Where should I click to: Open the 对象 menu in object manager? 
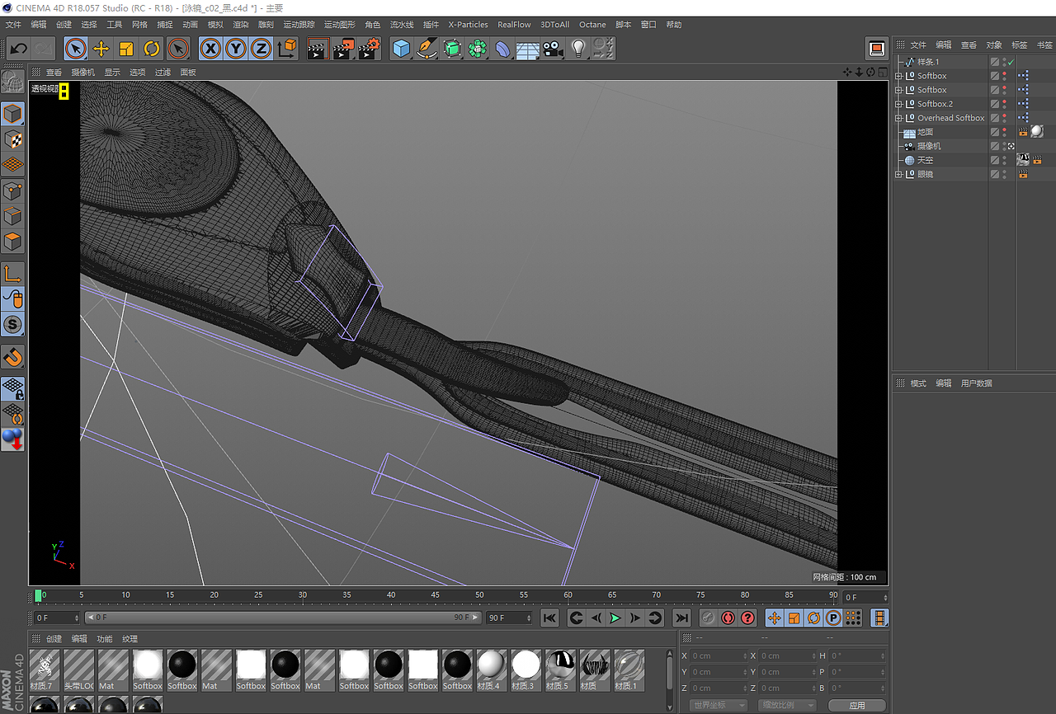coord(994,45)
